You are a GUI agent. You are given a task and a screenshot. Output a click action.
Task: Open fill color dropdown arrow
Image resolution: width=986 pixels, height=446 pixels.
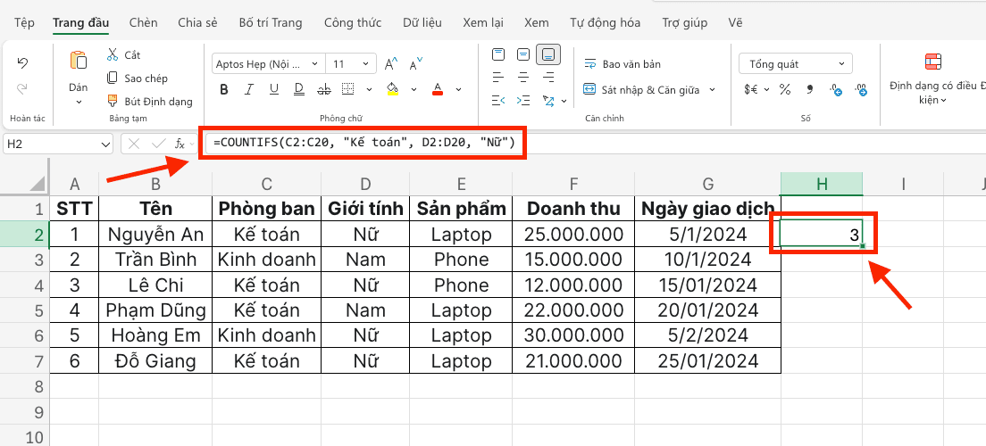tap(414, 89)
